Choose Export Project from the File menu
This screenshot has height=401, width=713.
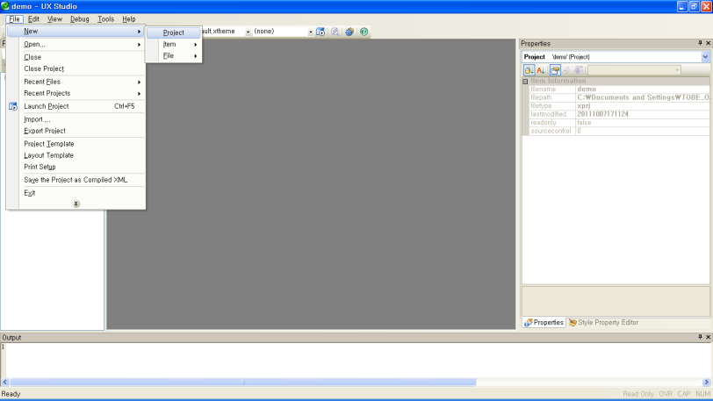tap(76, 131)
